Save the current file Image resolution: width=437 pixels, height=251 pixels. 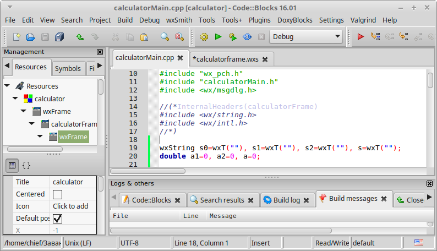[x=45, y=37]
